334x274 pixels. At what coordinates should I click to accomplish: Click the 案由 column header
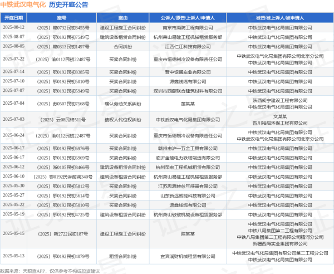pyautogui.click(x=122, y=18)
